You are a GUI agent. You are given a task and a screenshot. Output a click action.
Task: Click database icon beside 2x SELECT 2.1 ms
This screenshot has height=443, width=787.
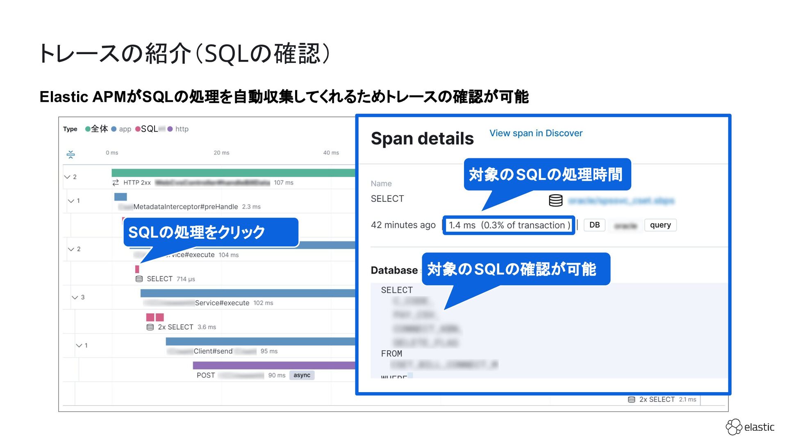(632, 400)
